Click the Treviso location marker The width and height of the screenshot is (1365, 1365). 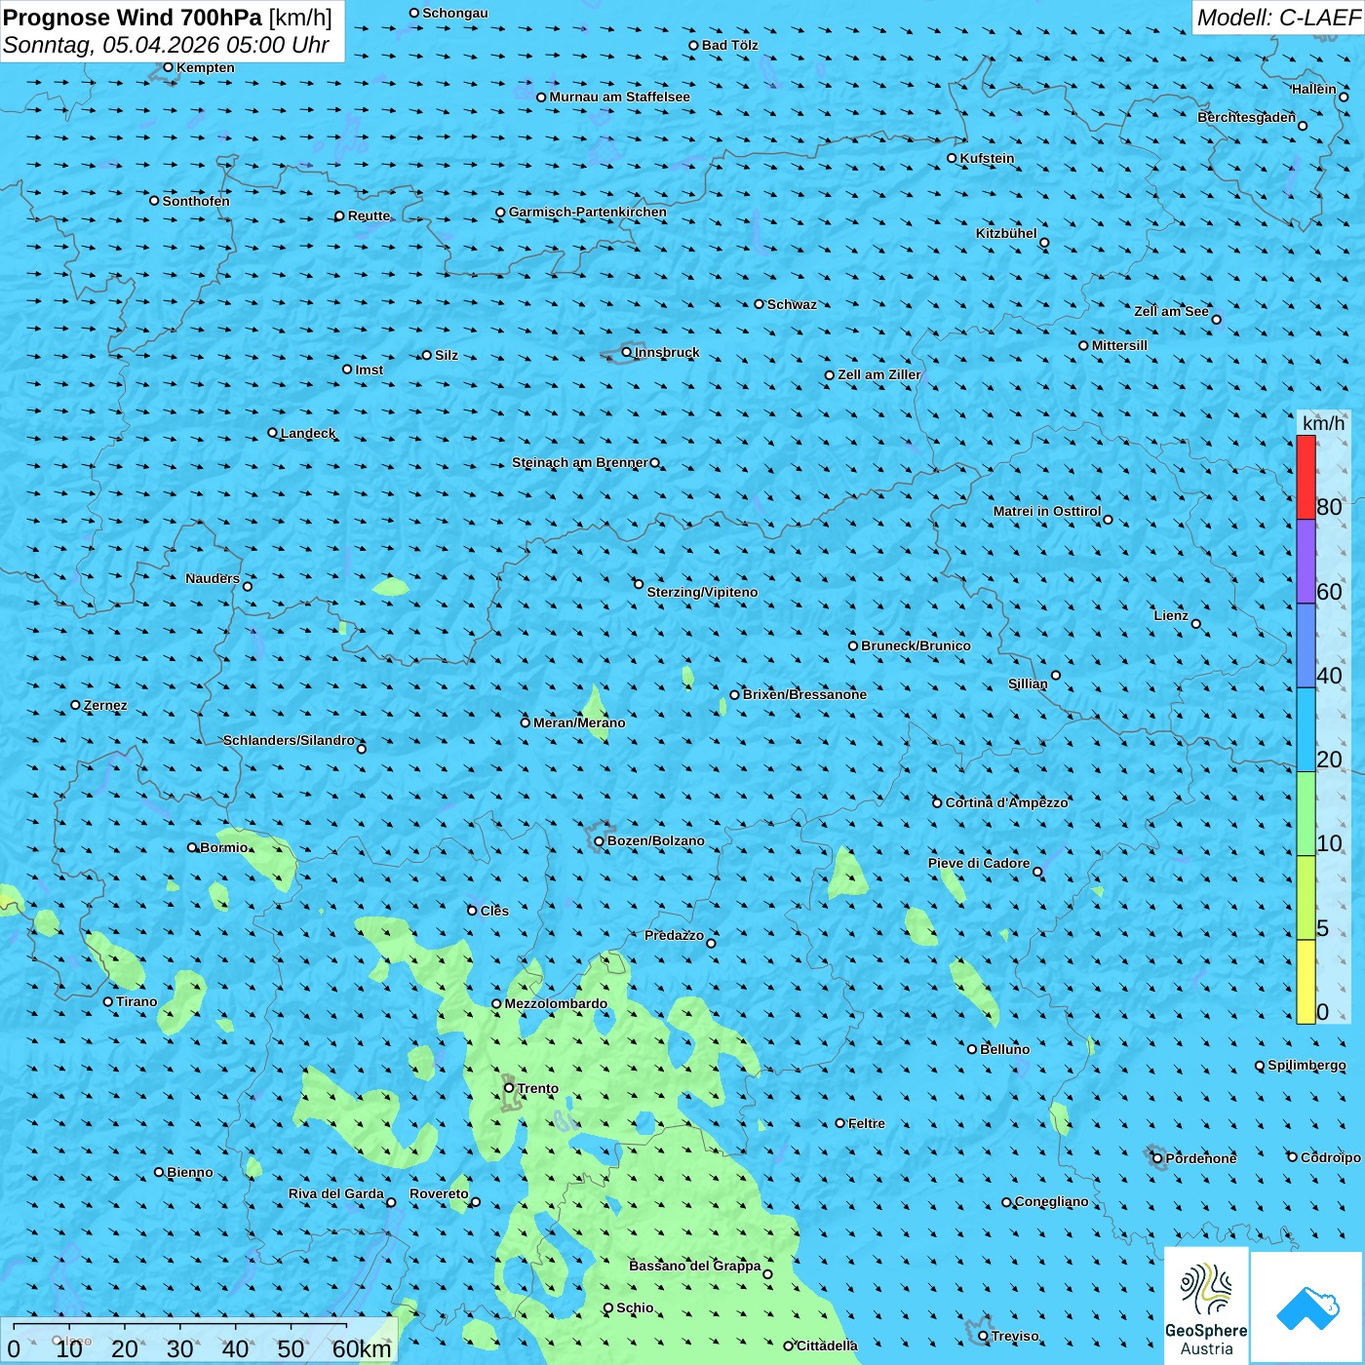(x=984, y=1336)
